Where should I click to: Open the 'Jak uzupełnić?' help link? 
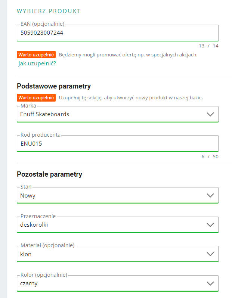[37, 63]
